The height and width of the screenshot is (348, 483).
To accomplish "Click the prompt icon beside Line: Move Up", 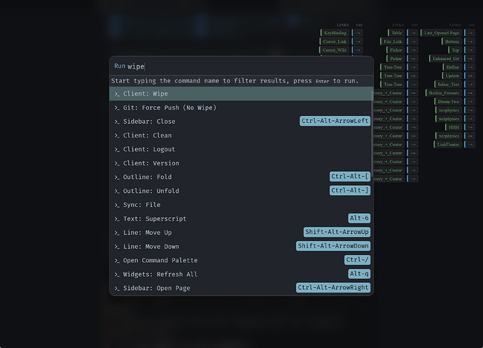I will pos(117,233).
